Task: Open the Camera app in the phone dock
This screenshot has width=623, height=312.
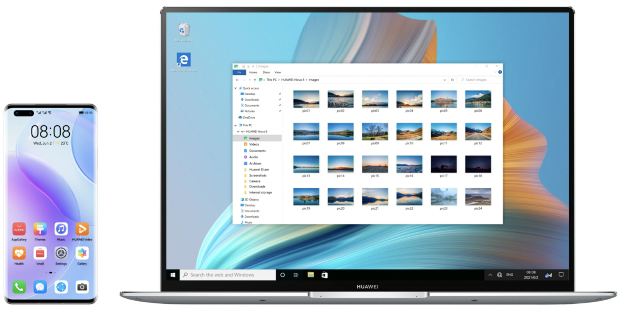Action: coord(82,287)
